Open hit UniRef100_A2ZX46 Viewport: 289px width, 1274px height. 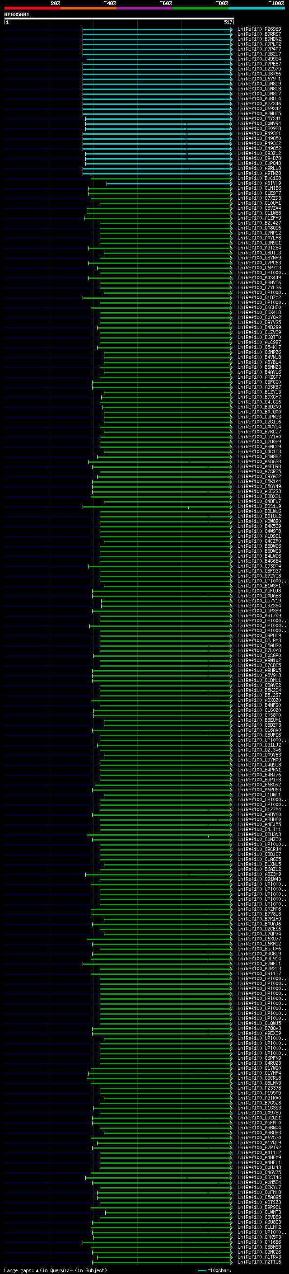(259, 103)
